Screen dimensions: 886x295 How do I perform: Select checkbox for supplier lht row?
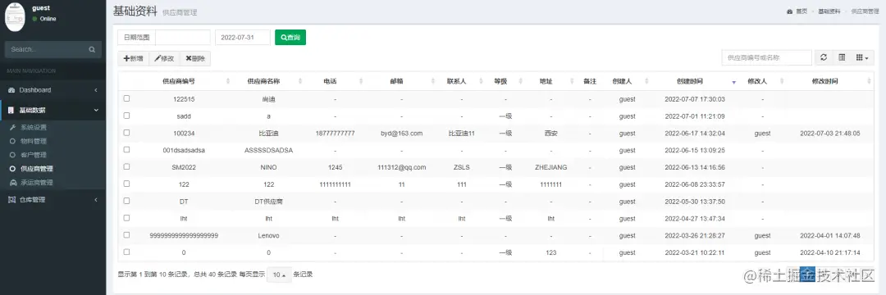point(126,218)
